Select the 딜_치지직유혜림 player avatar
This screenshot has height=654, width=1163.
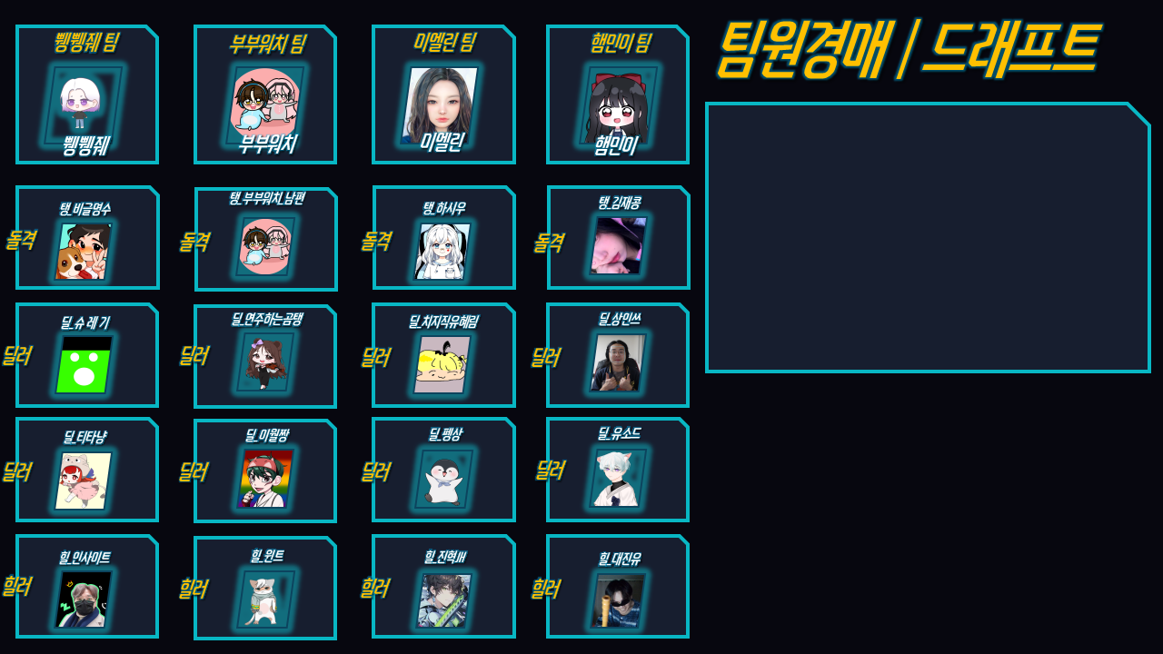pos(442,364)
